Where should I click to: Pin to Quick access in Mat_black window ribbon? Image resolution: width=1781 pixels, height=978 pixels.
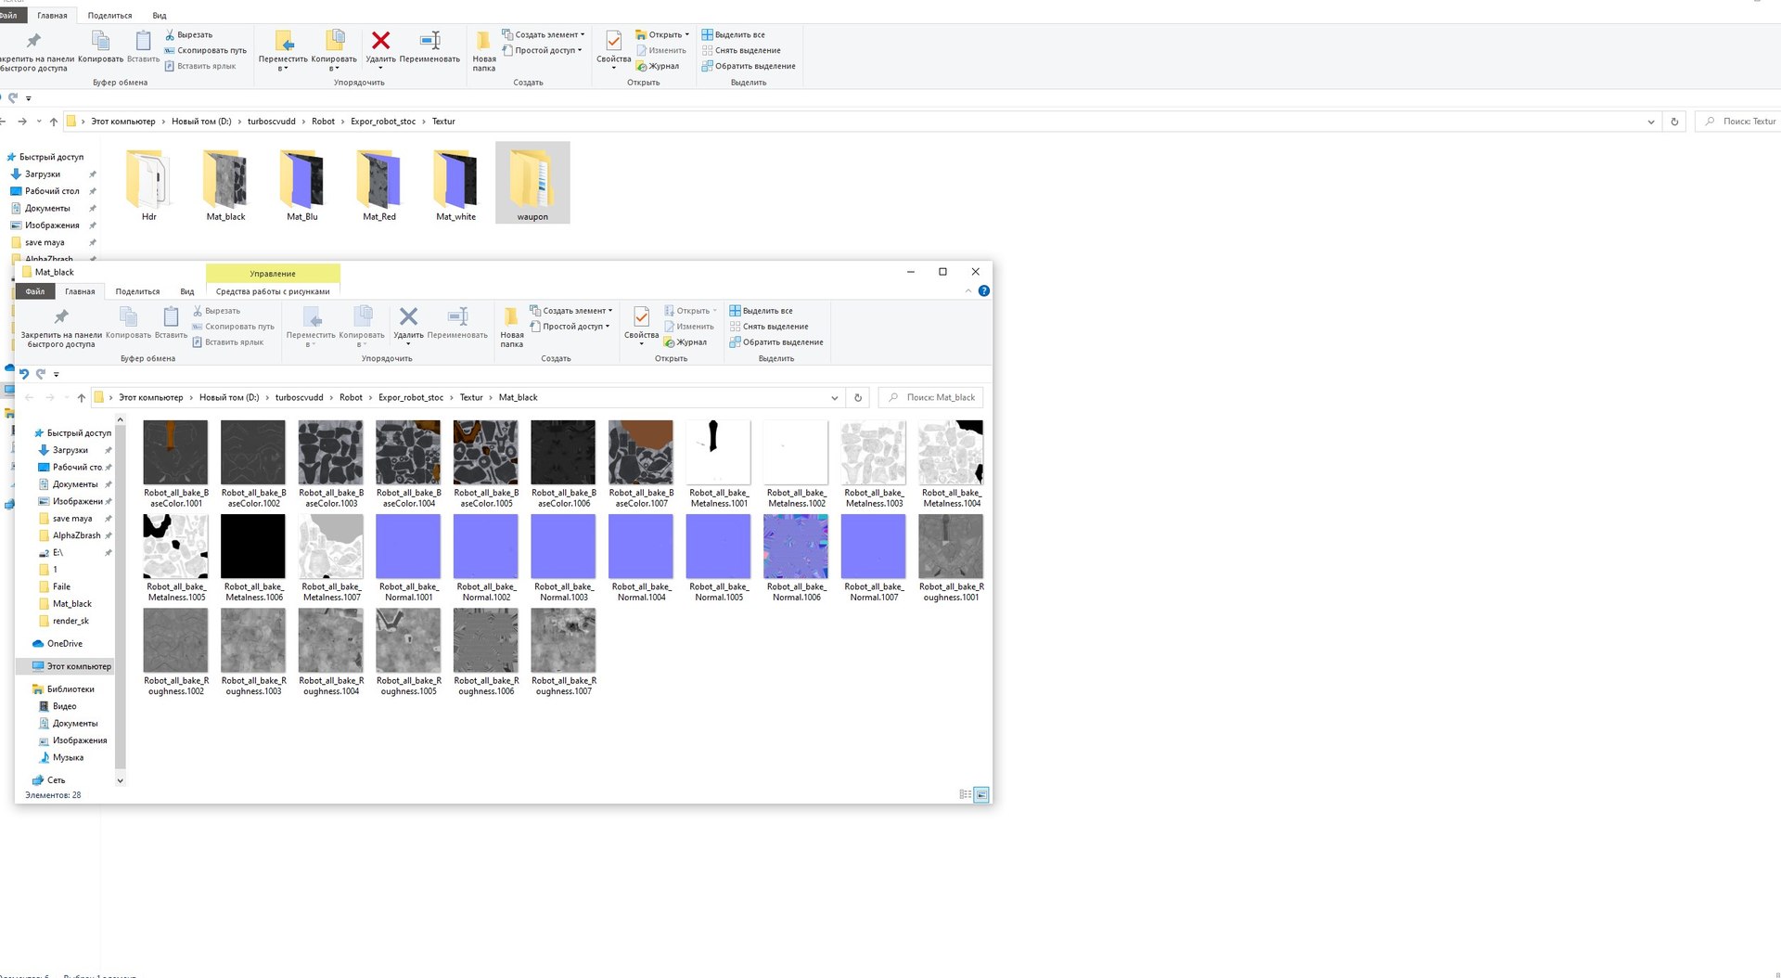61,328
